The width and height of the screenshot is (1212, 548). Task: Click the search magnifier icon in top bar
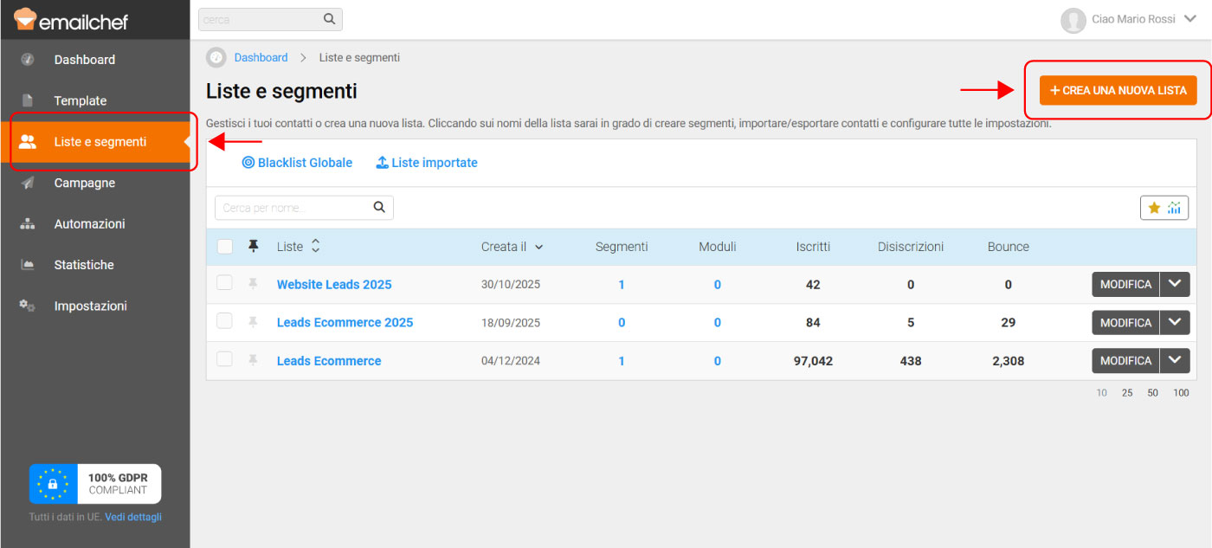click(x=329, y=19)
